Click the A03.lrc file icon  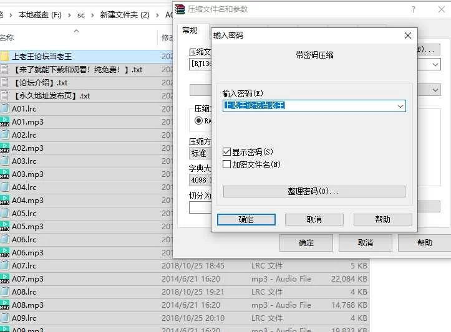(x=4, y=161)
